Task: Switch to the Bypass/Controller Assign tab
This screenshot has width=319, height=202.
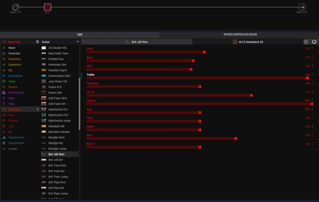Action: 240,35
